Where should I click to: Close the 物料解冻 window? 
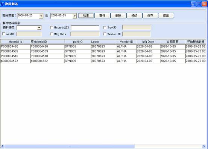point(204,4)
